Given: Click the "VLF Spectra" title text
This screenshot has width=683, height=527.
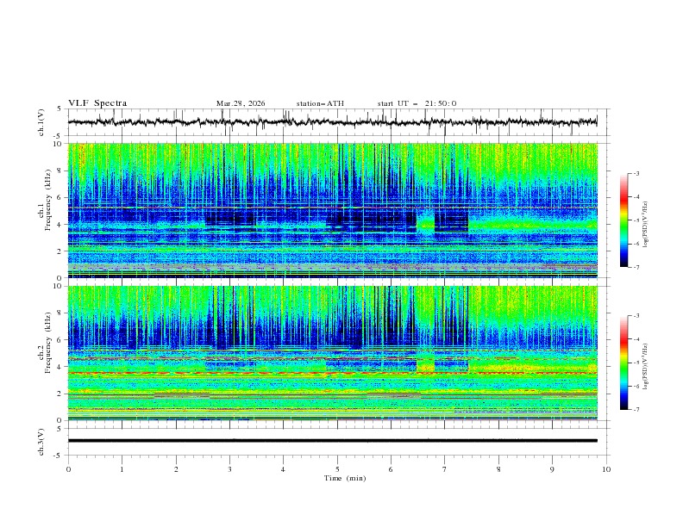Looking at the screenshot, I should point(97,103).
